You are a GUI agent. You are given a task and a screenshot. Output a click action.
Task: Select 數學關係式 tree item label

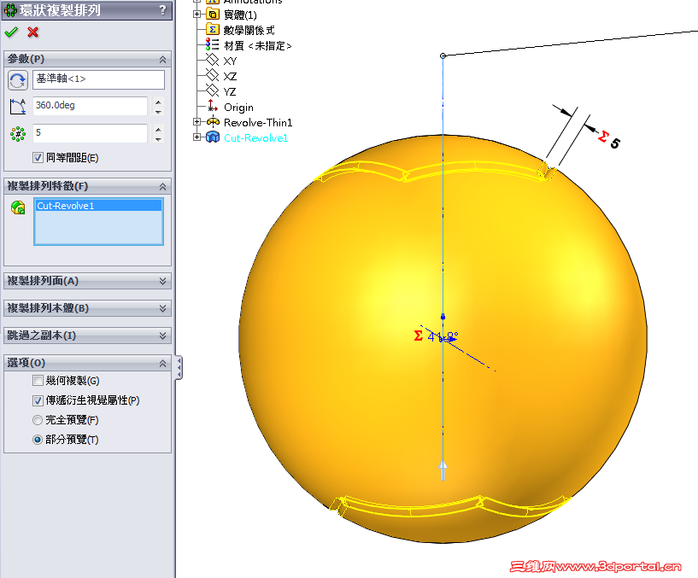[249, 30]
